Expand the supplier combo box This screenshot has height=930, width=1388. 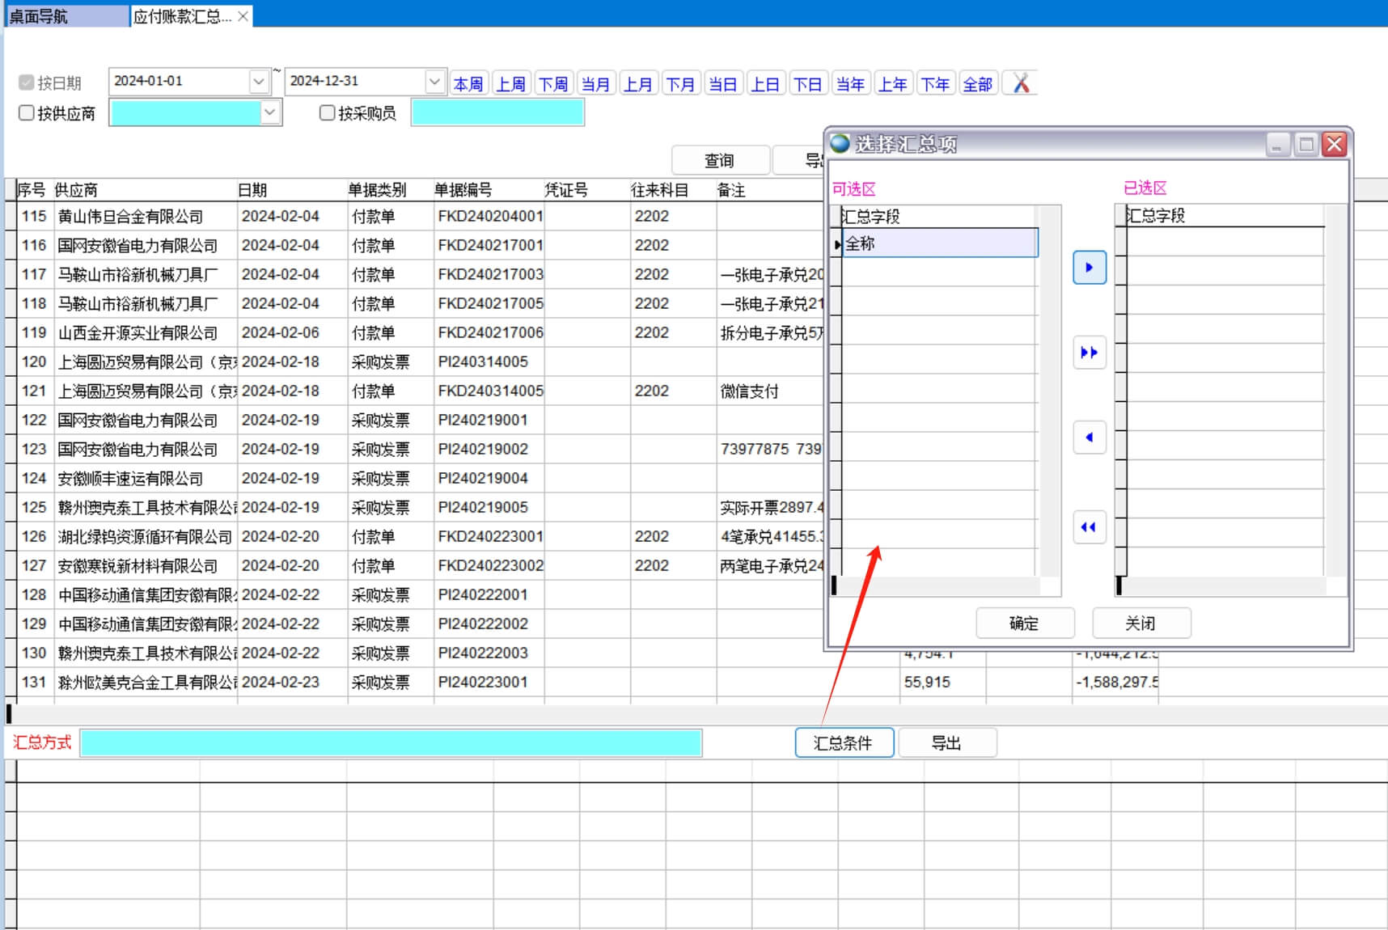(270, 113)
